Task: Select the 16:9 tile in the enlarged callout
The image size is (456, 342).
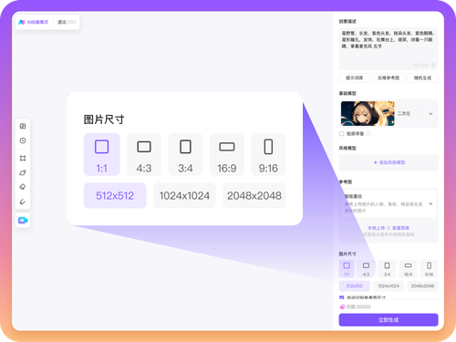Action: 227,154
